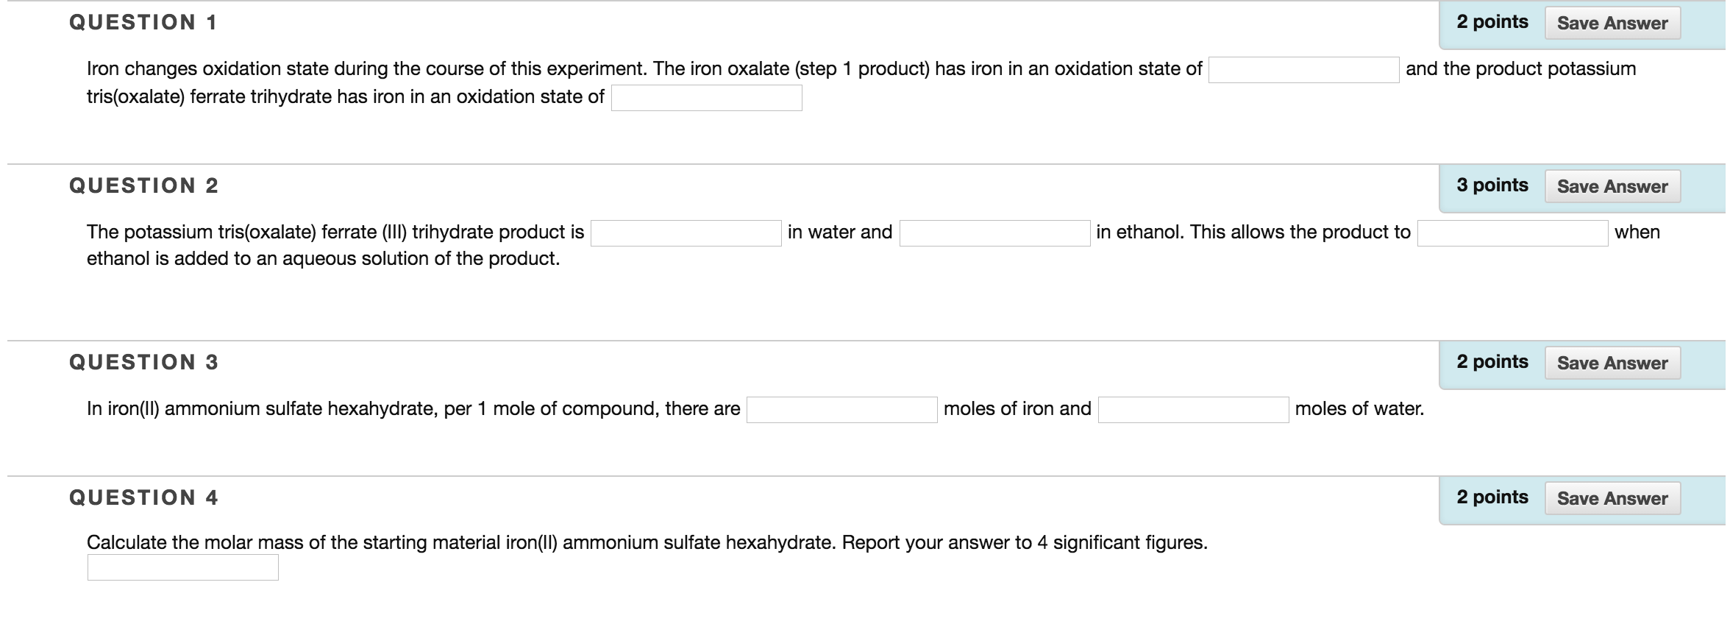Focus the molar mass answer field
This screenshot has height=624, width=1730.
182,567
